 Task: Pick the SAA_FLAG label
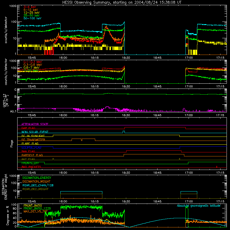coord(28,151)
